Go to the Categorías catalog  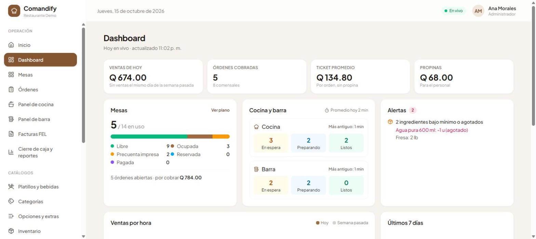point(40,201)
